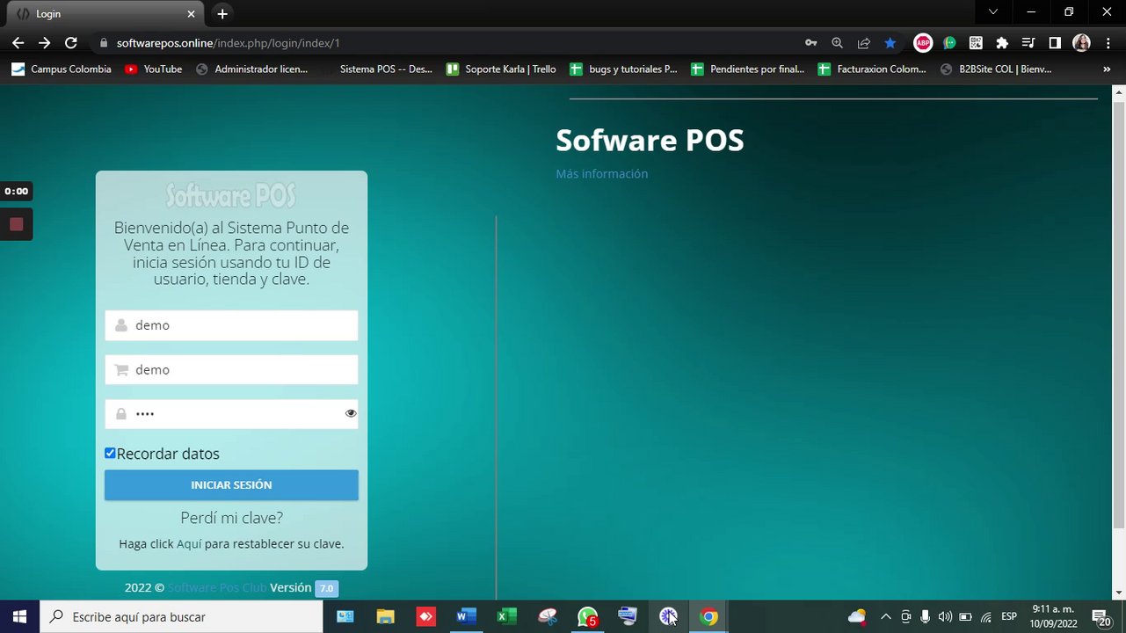Open the notification center with 20 badge
This screenshot has width=1126, height=633.
pyautogui.click(x=1101, y=616)
